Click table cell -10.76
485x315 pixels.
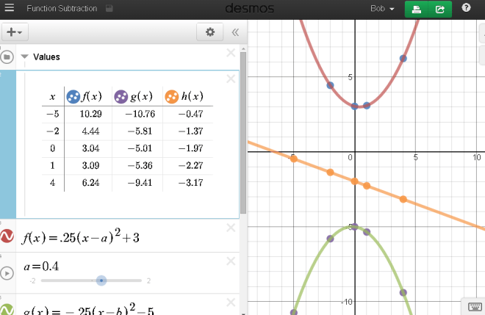point(140,114)
